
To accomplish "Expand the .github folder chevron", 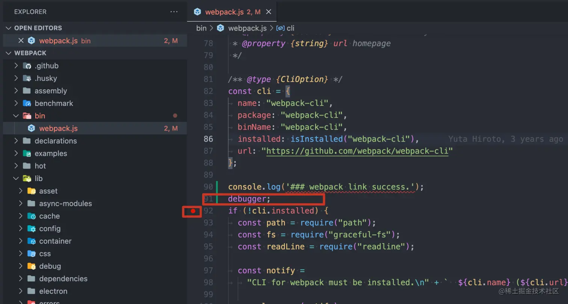I will coord(16,66).
